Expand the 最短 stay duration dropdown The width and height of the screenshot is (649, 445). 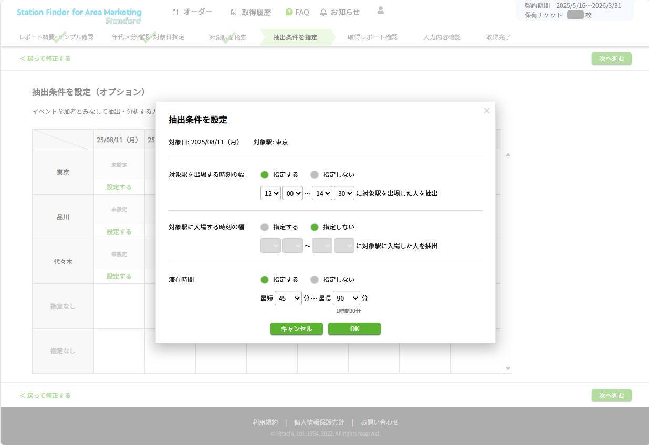288,298
